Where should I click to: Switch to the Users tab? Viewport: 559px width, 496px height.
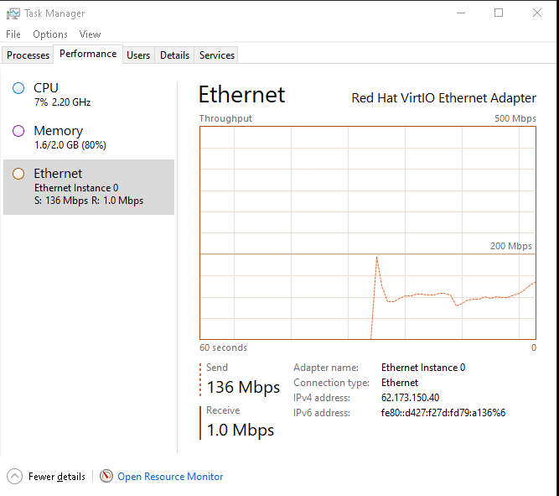[x=138, y=55]
